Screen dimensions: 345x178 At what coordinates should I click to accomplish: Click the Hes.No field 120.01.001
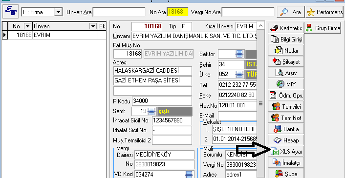coord(237,105)
